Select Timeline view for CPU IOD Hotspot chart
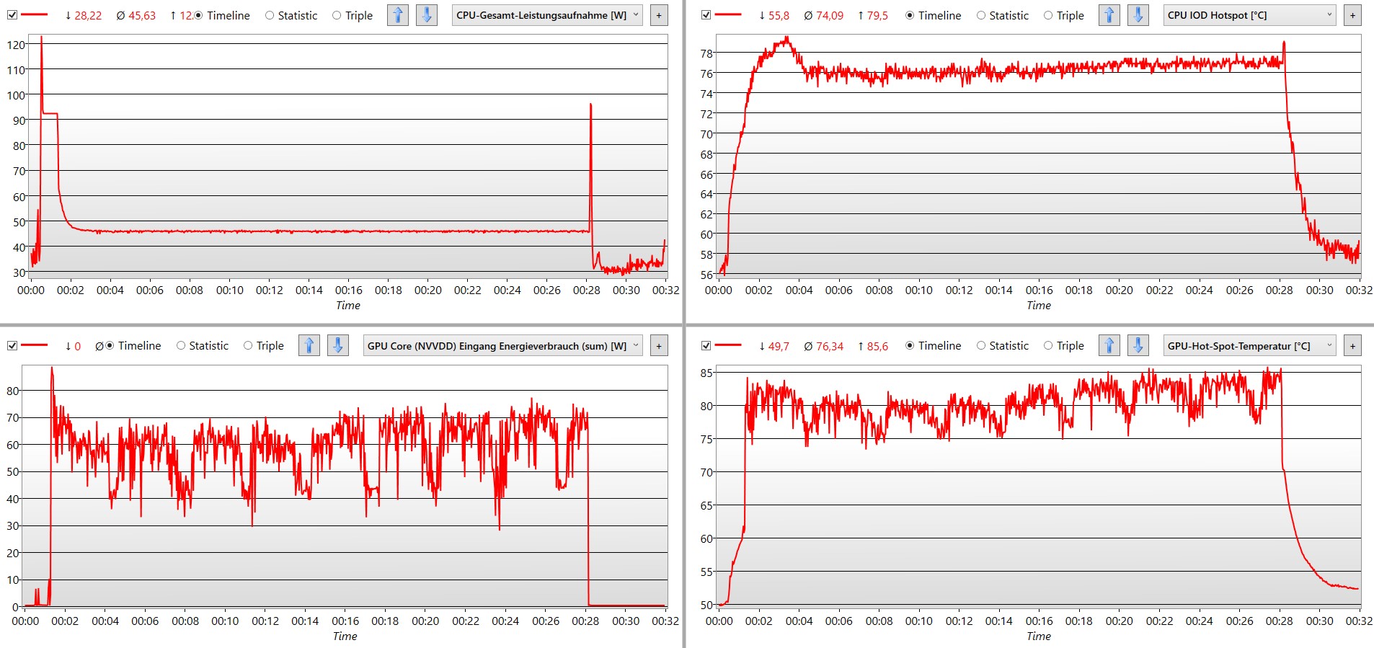Screen dimensions: 1374x648 [x=934, y=15]
